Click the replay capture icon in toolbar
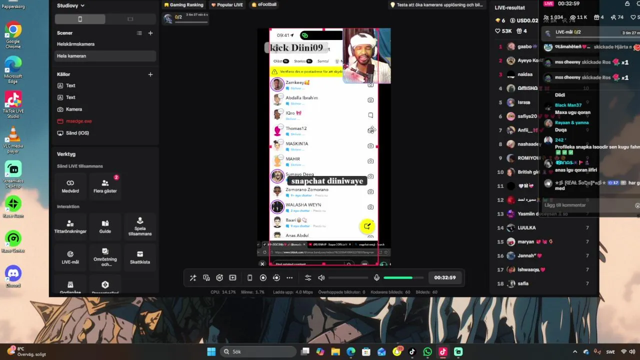This screenshot has height=360, width=640. point(276,277)
